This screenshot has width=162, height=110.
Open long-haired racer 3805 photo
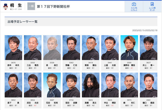pos(91,85)
